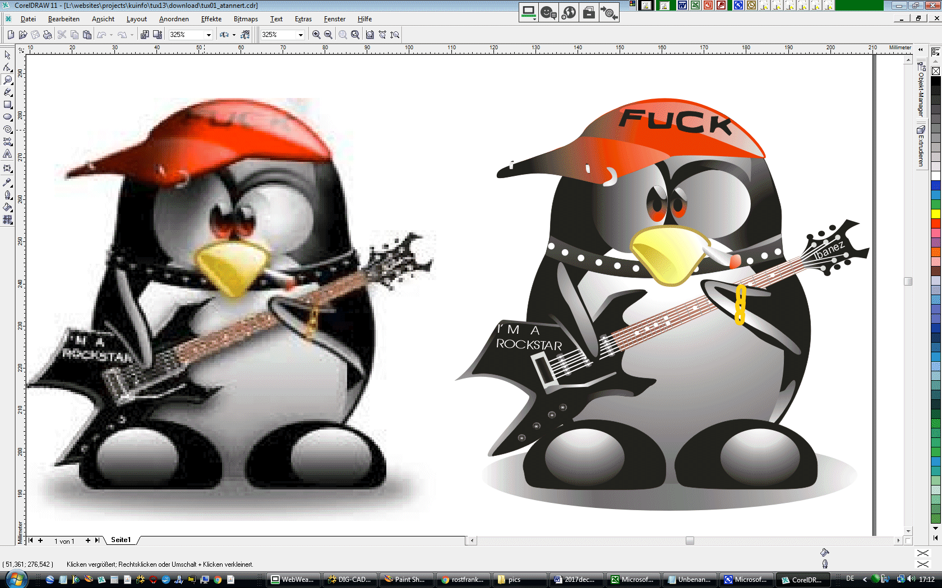Open a file from toolbar
Image resolution: width=942 pixels, height=588 pixels.
pyautogui.click(x=23, y=35)
